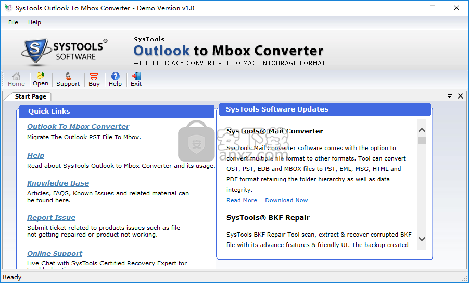This screenshot has height=283, width=469.
Task: Click the Buy shopping cart icon
Action: (x=94, y=79)
